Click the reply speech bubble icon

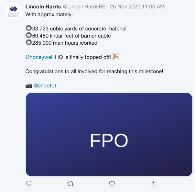(29, 184)
